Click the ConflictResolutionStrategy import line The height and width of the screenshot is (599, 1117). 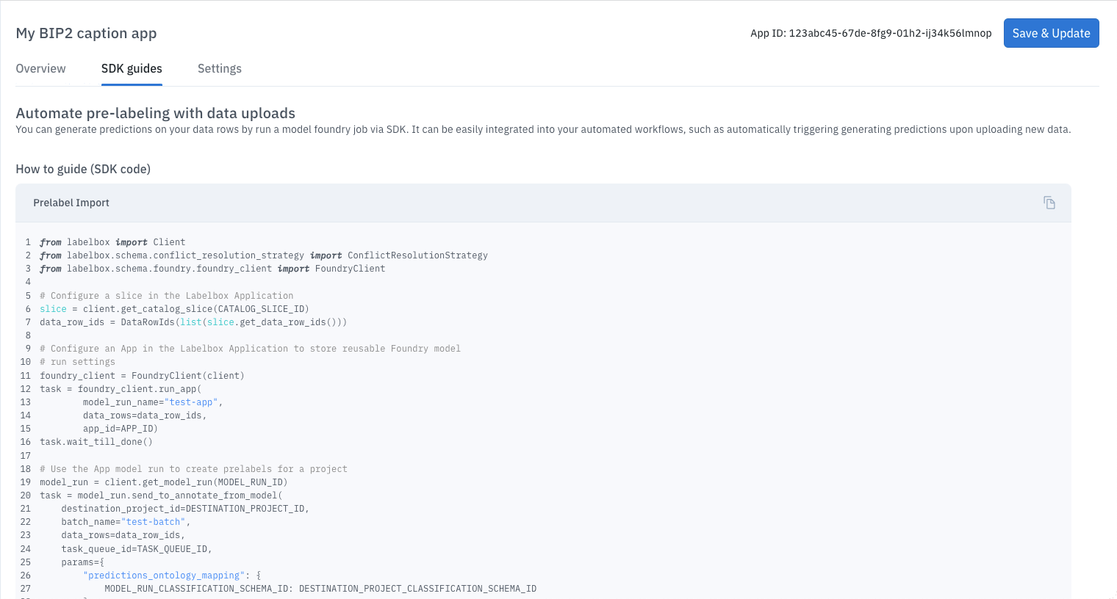point(264,255)
